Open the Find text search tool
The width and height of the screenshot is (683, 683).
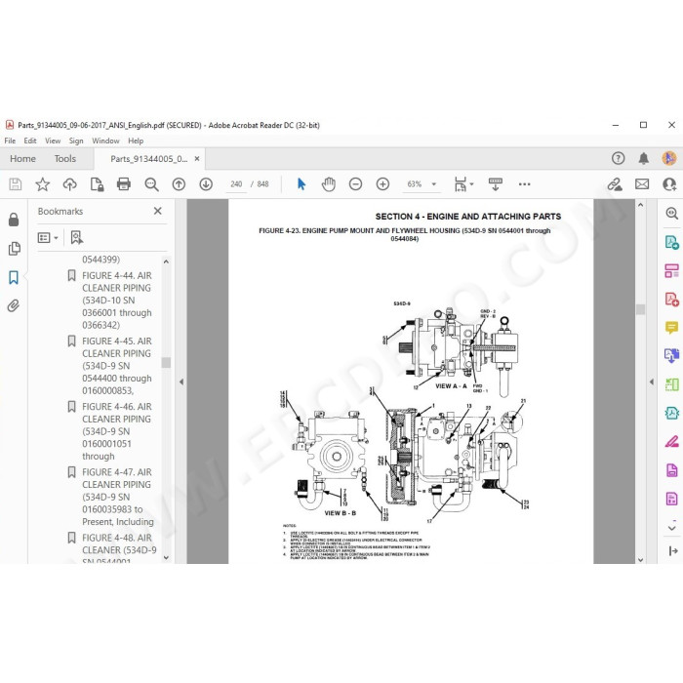[x=151, y=184]
